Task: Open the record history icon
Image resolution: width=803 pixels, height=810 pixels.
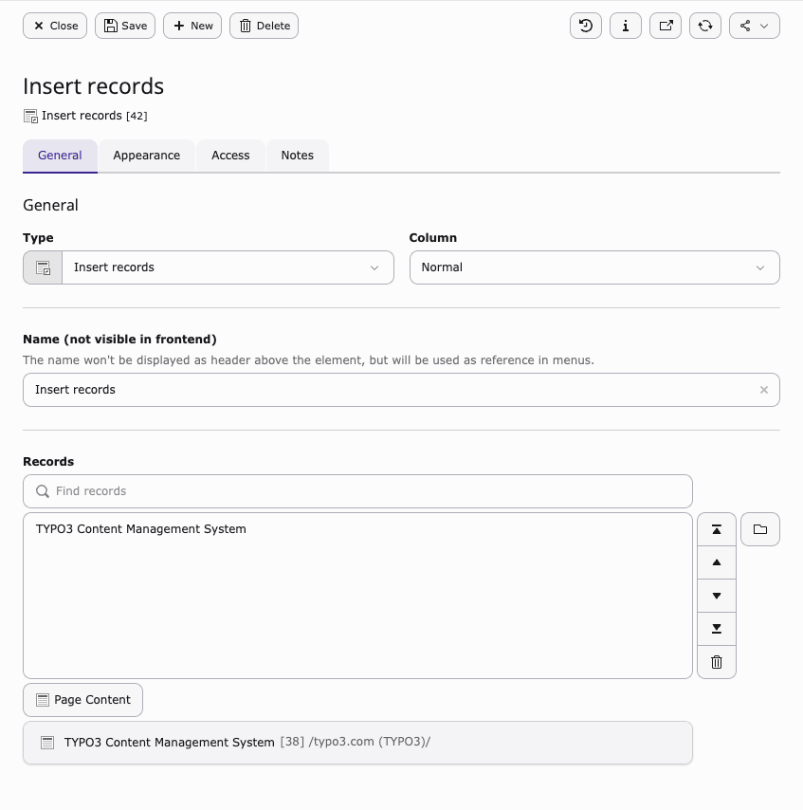Action: coord(586,26)
